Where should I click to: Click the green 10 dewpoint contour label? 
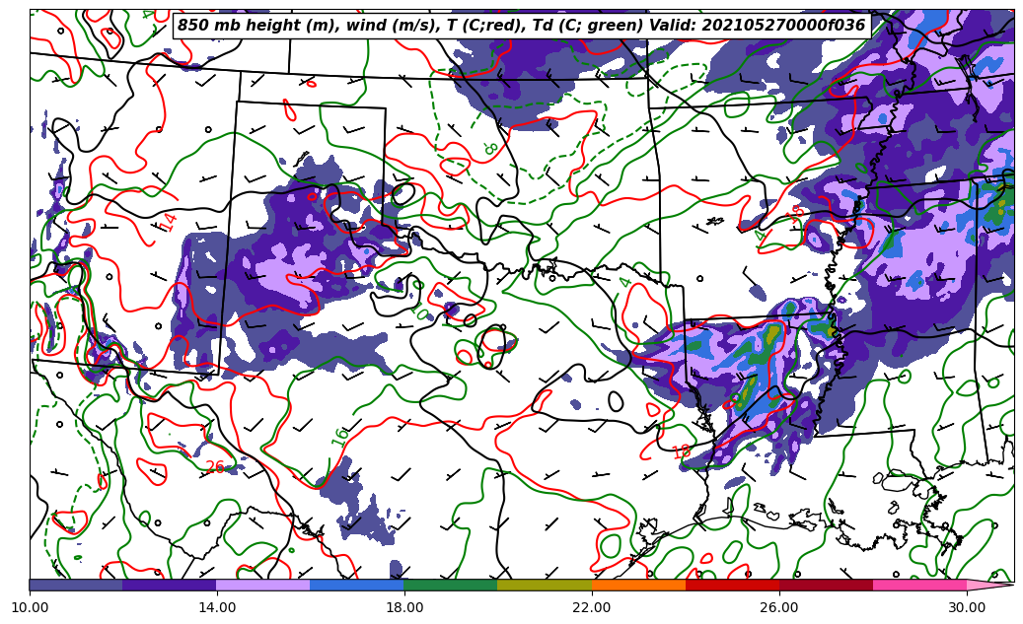pos(420,312)
